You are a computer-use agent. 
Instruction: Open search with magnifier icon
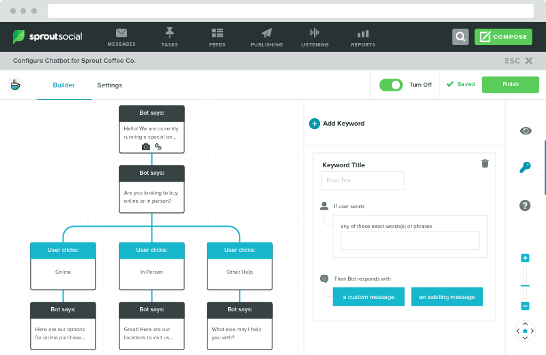(460, 37)
